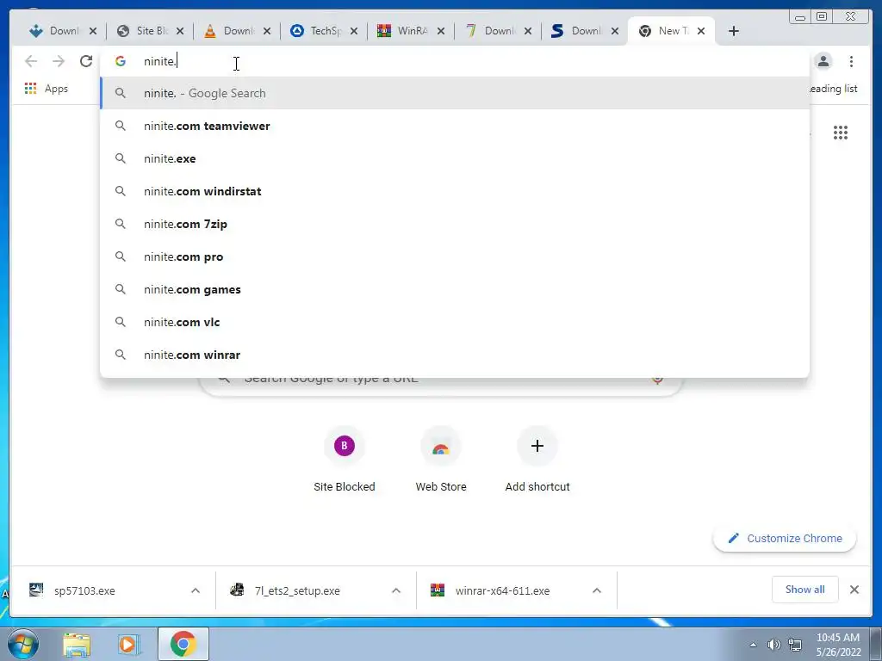Choose the ninite.com games suggestion
Screen dimensions: 882x661
coord(455,289)
